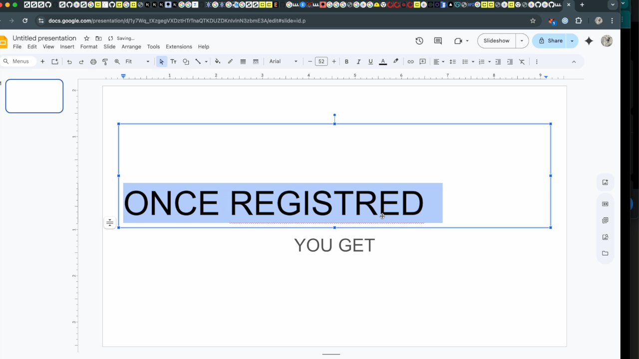
Task: Expand the line tool dropdown arrow
Action: click(x=206, y=61)
